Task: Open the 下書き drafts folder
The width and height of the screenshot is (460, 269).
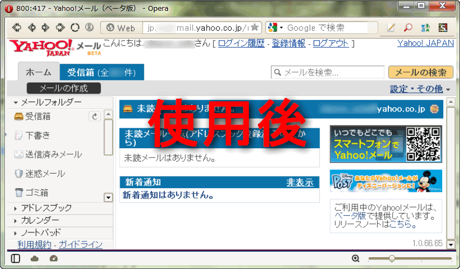Action: (x=32, y=135)
